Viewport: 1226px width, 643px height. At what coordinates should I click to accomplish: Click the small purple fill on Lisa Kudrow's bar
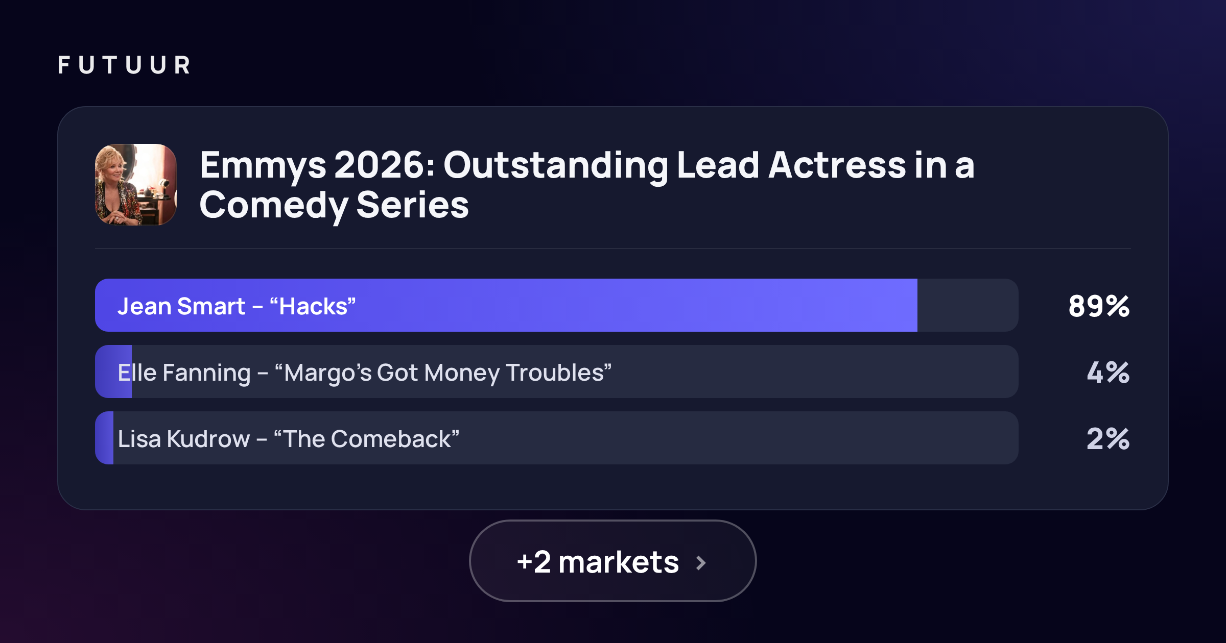point(104,438)
